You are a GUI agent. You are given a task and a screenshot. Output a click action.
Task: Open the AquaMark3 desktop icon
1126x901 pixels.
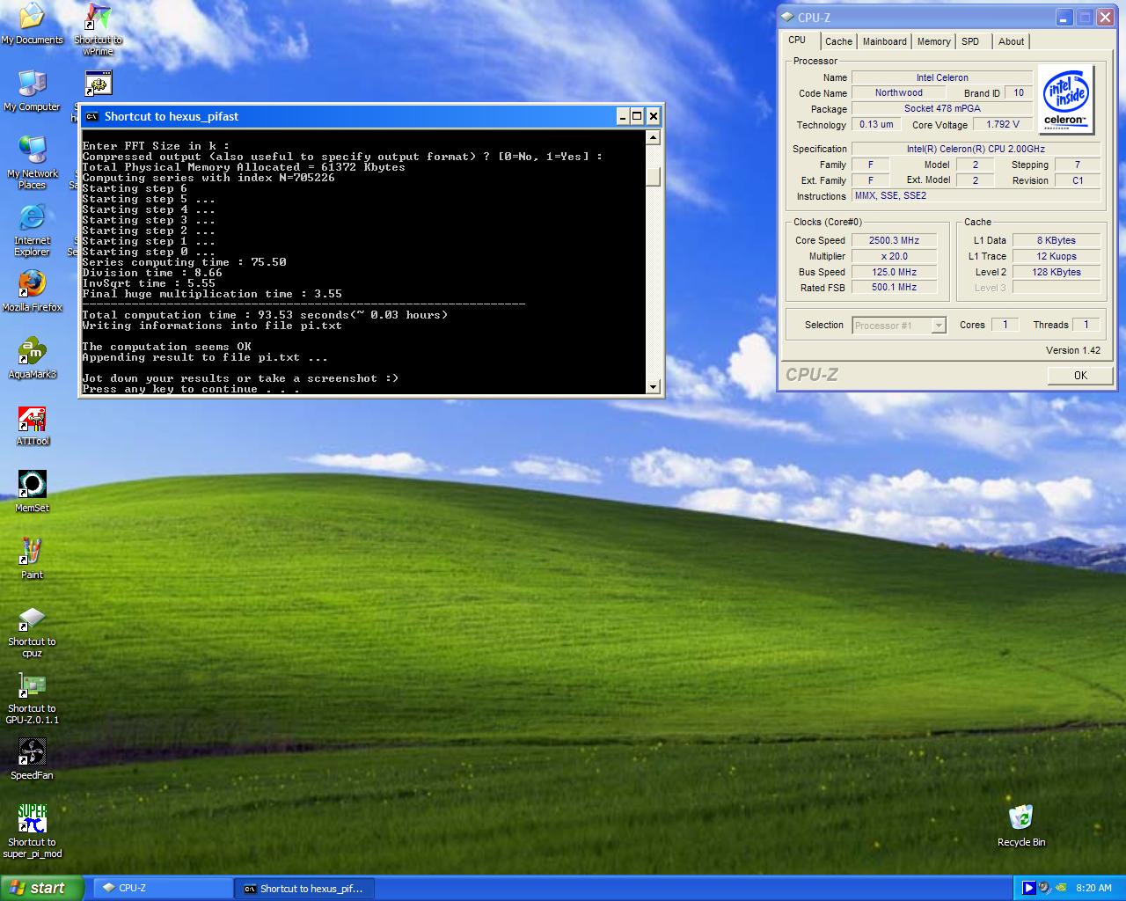point(32,358)
